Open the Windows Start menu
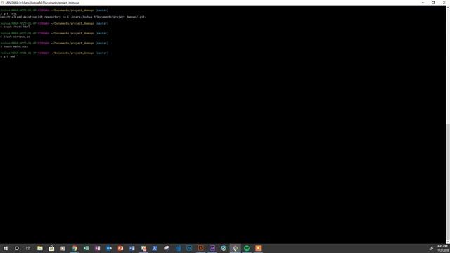 [x=6, y=248]
